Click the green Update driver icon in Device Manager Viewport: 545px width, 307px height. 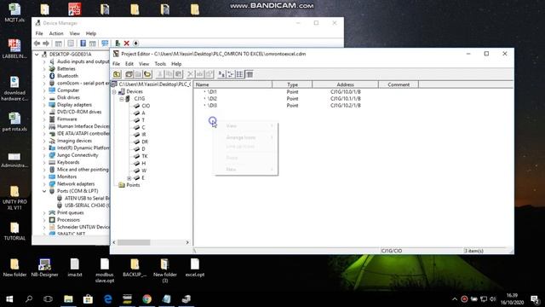tap(118, 43)
